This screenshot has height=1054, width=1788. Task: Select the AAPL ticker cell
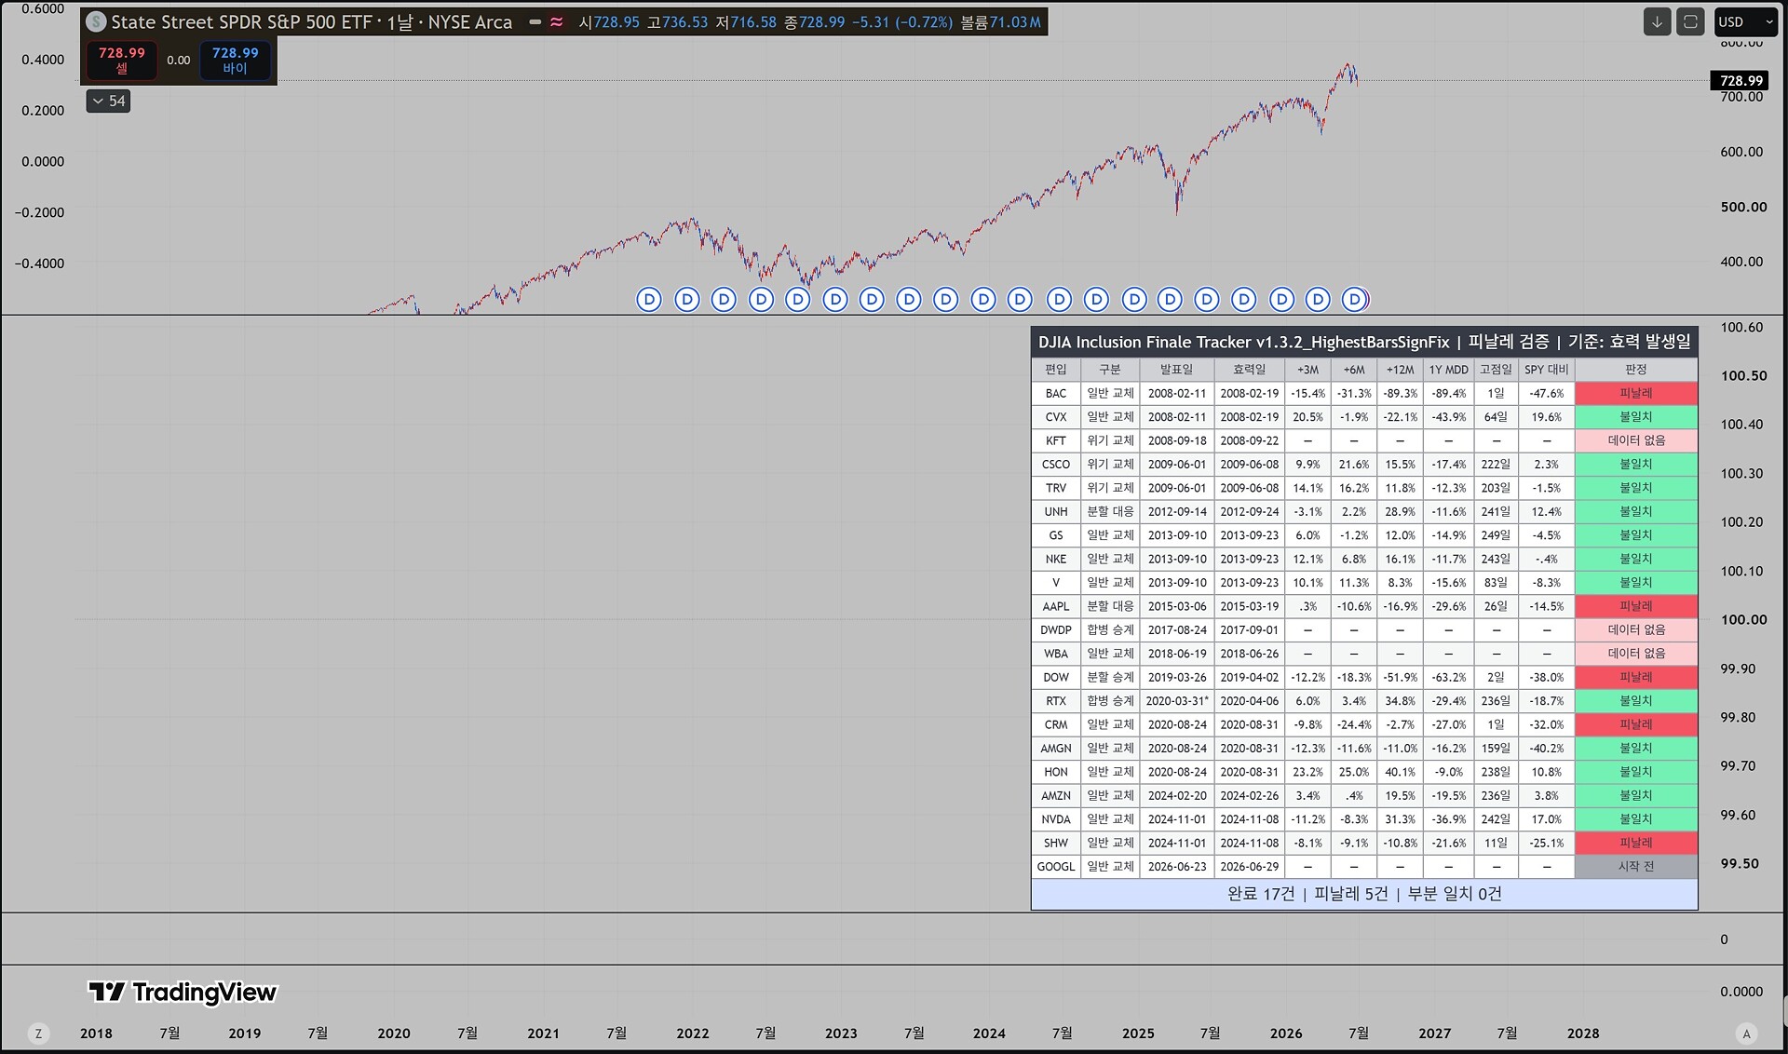[1056, 606]
